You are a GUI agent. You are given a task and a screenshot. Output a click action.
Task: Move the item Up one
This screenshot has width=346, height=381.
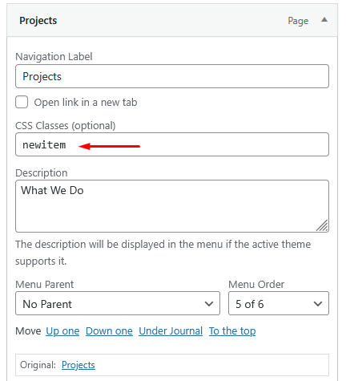point(62,331)
